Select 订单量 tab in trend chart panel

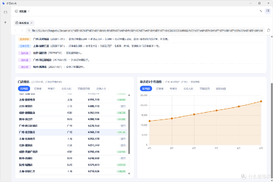pos(160,89)
